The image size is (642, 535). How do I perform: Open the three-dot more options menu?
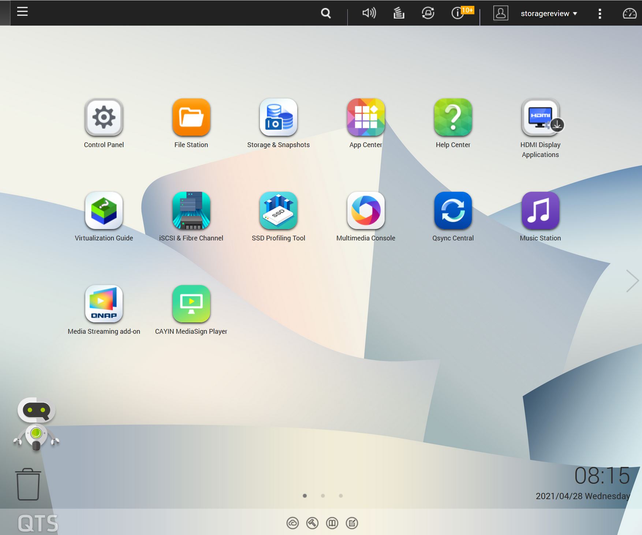(x=600, y=14)
